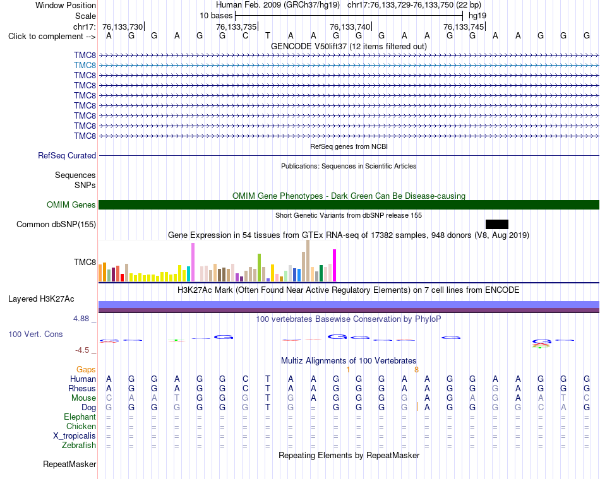Click the 'Sequences' publications track label
The width and height of the screenshot is (600, 479).
[75, 175]
